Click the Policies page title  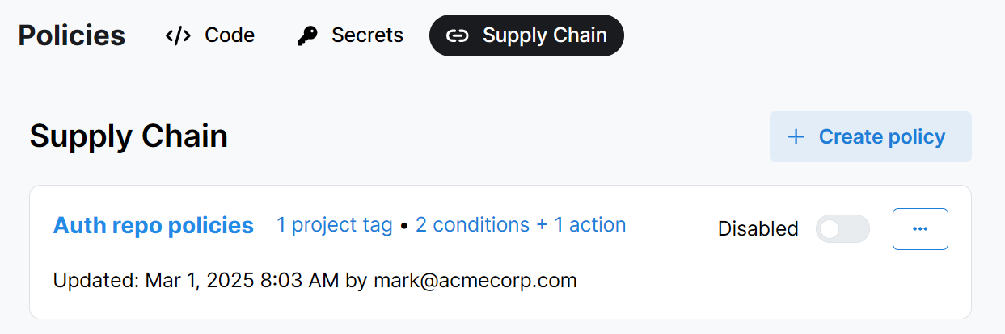coord(71,35)
